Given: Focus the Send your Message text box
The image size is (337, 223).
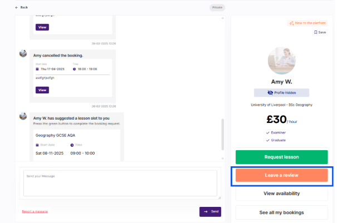Looking at the screenshot, I should tap(120, 184).
